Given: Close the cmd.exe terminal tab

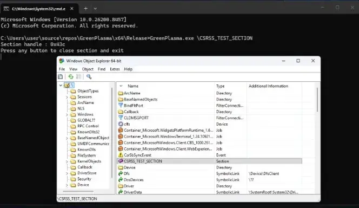Looking at the screenshot, I should coord(72,9).
